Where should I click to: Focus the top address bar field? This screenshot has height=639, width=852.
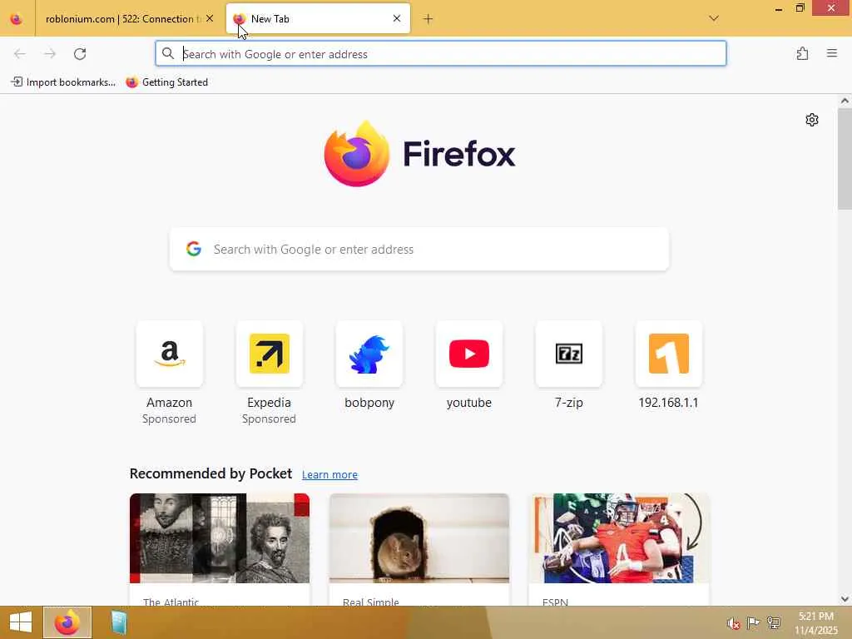pos(441,54)
